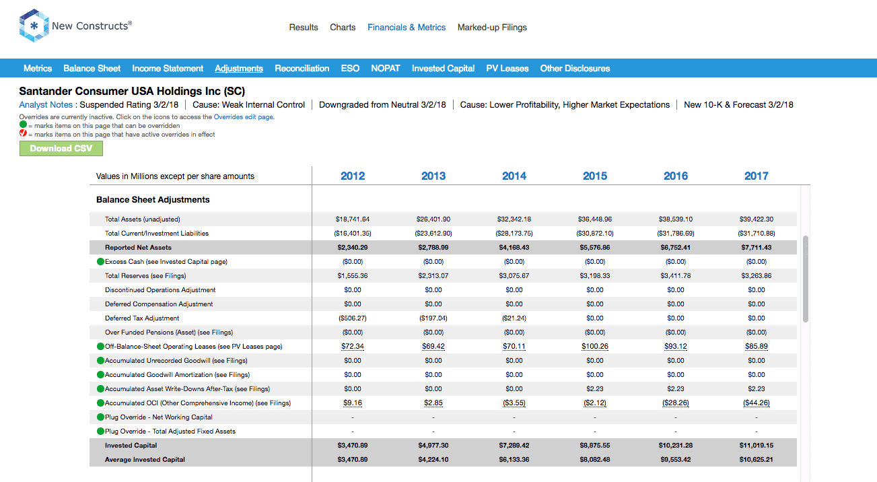Image resolution: width=877 pixels, height=482 pixels.
Task: Select the ($3.55) Accumulated OCI value
Action: (x=514, y=403)
